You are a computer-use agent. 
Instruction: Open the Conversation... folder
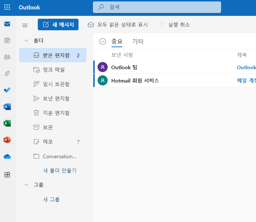tap(53, 156)
